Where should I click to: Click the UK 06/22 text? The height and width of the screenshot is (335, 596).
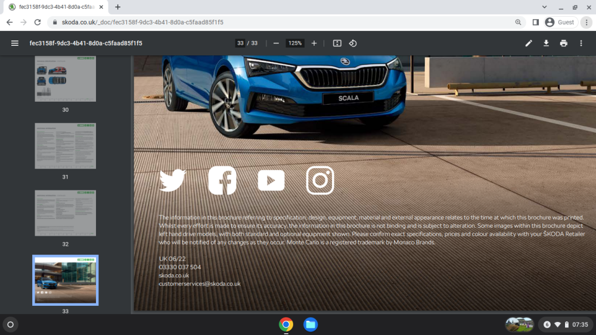172,259
